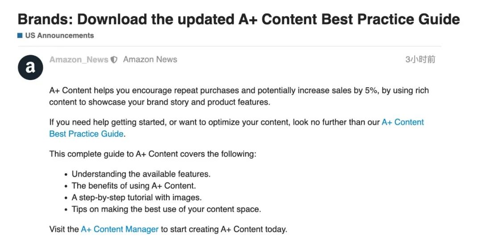This screenshot has height=251, width=482.
Task: Open the A+ Content Manager link
Action: (120, 230)
